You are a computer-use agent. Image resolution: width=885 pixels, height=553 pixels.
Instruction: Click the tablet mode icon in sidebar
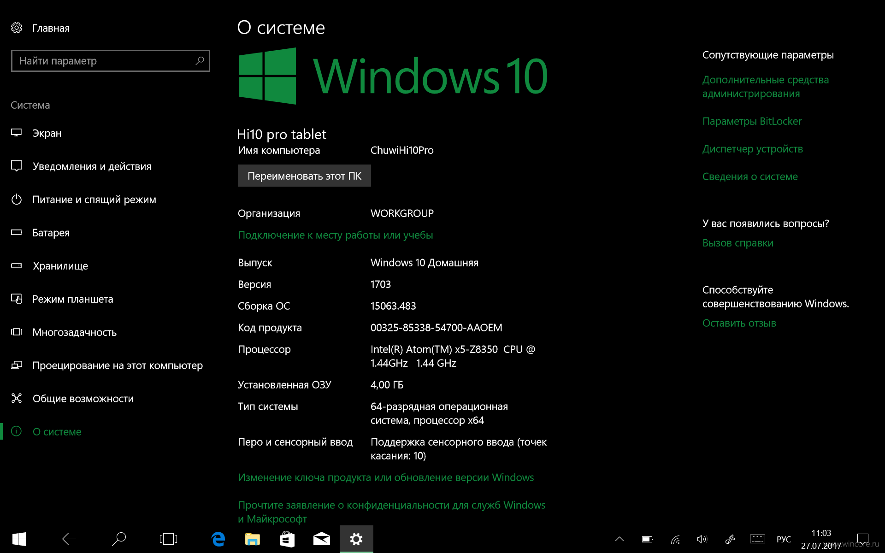point(17,299)
